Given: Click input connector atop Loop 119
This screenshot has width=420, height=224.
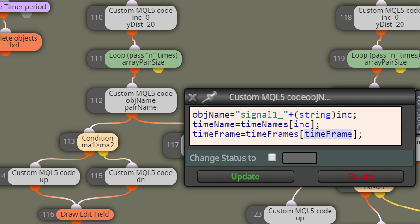Looking at the screenshot, I should 377,48.
